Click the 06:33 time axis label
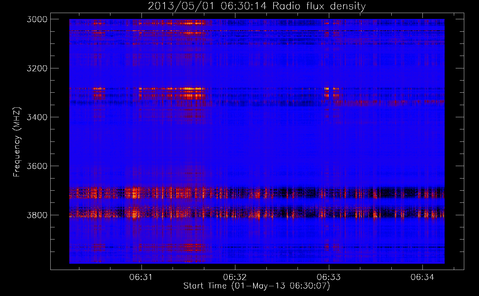Screen dimensions: 479x296 (x=329, y=277)
